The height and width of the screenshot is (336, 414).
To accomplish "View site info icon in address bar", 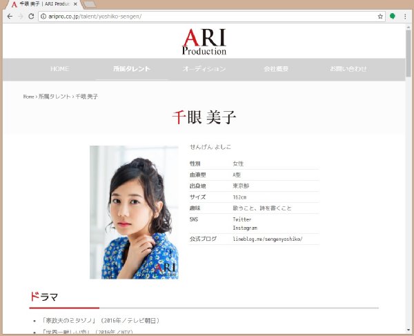I will (x=43, y=17).
